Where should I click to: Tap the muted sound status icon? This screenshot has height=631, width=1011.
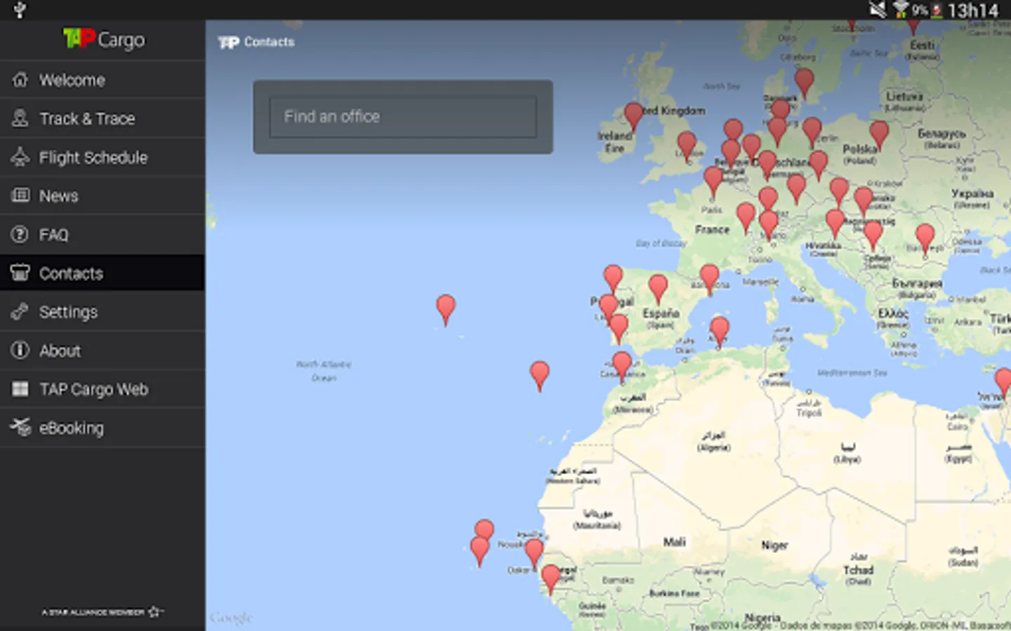click(x=878, y=10)
